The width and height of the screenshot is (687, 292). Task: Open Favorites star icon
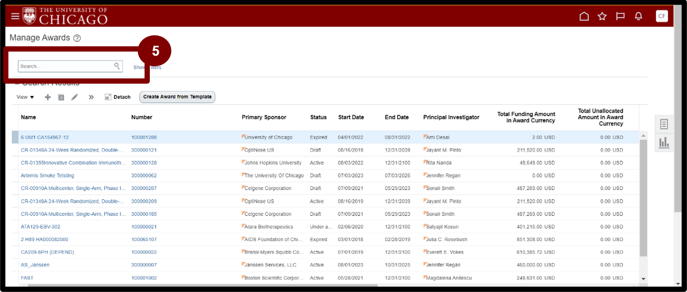click(x=602, y=16)
